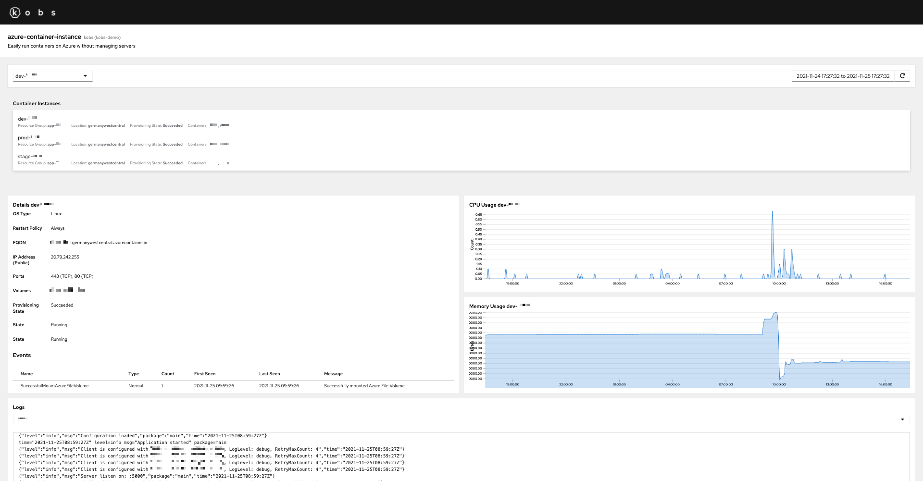Click the Restart Policy value Always
This screenshot has height=481, width=923.
tap(58, 228)
